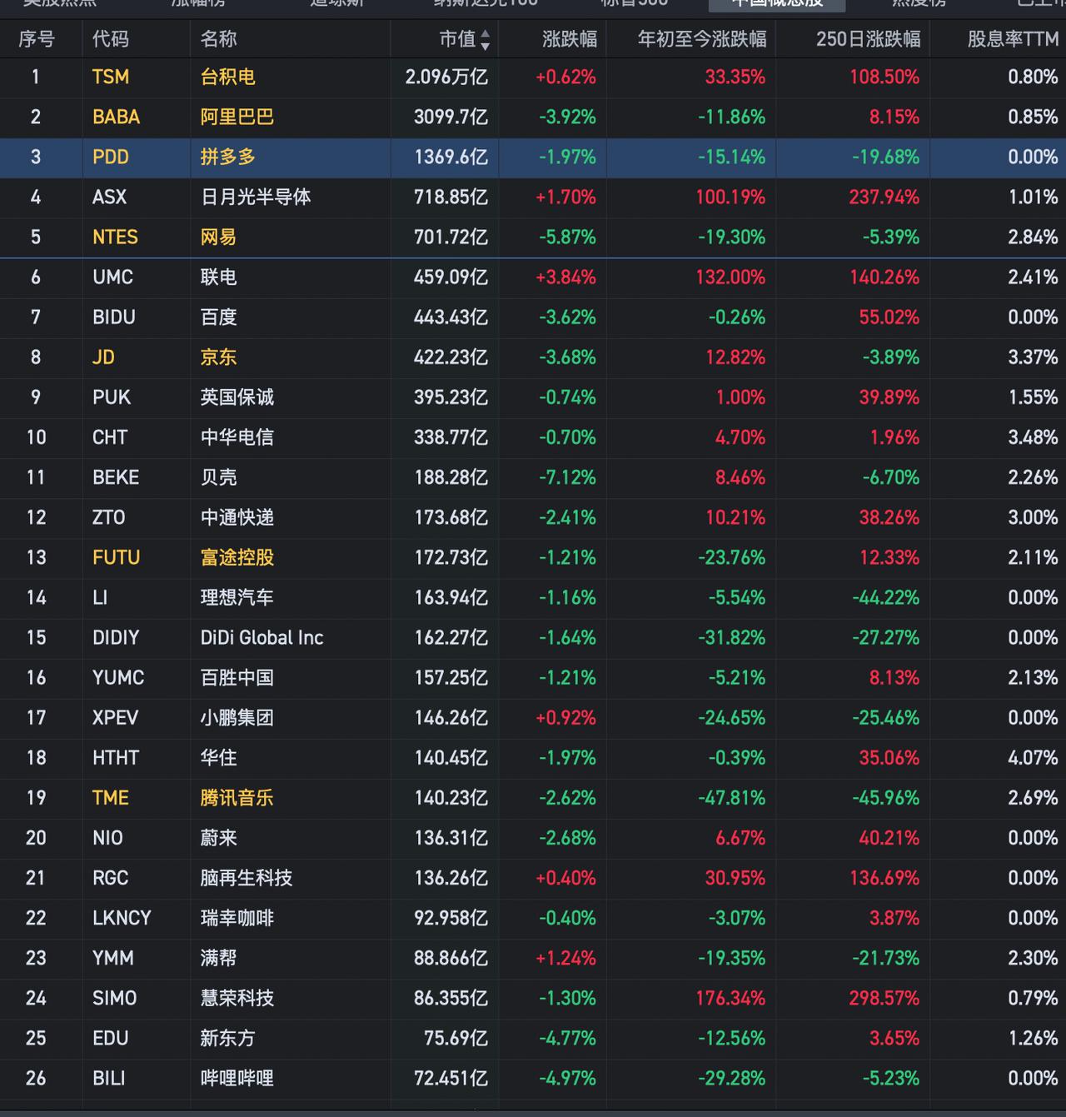Click LI 250-day value -44.22%
1066x1117 pixels.
tap(885, 597)
